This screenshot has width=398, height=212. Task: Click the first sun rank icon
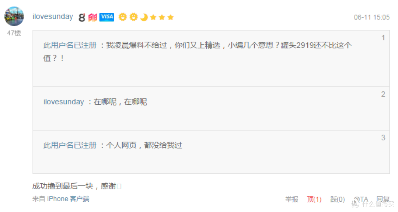click(123, 17)
